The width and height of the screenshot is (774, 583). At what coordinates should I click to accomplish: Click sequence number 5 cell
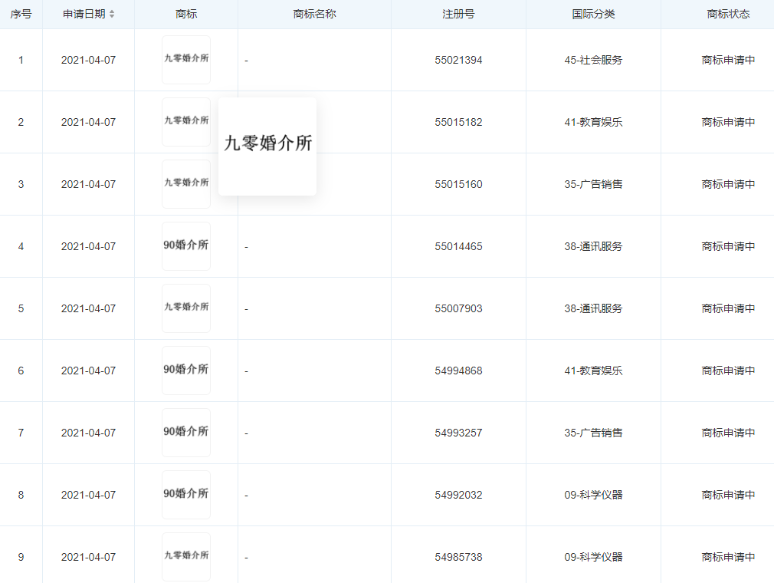pos(21,309)
